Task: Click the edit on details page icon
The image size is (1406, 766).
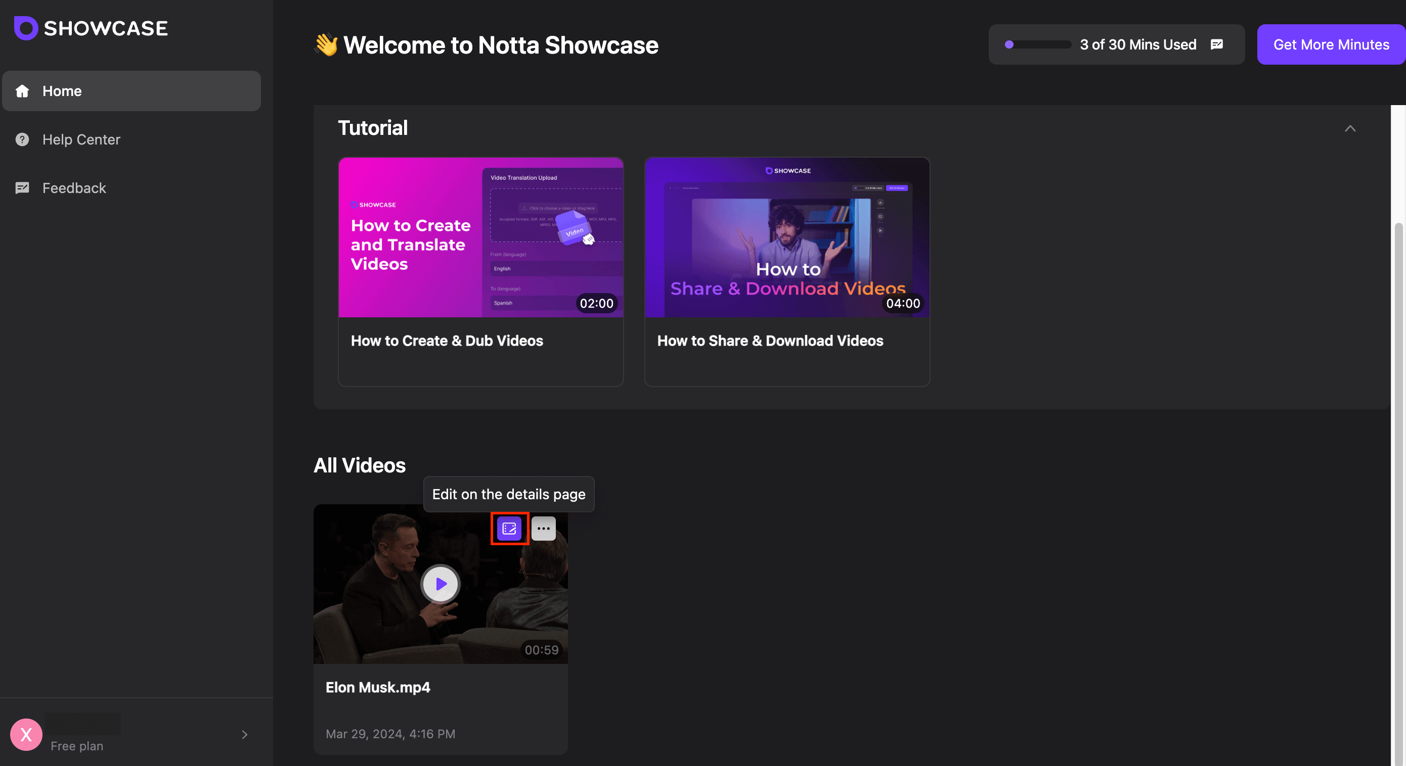Action: (x=509, y=529)
